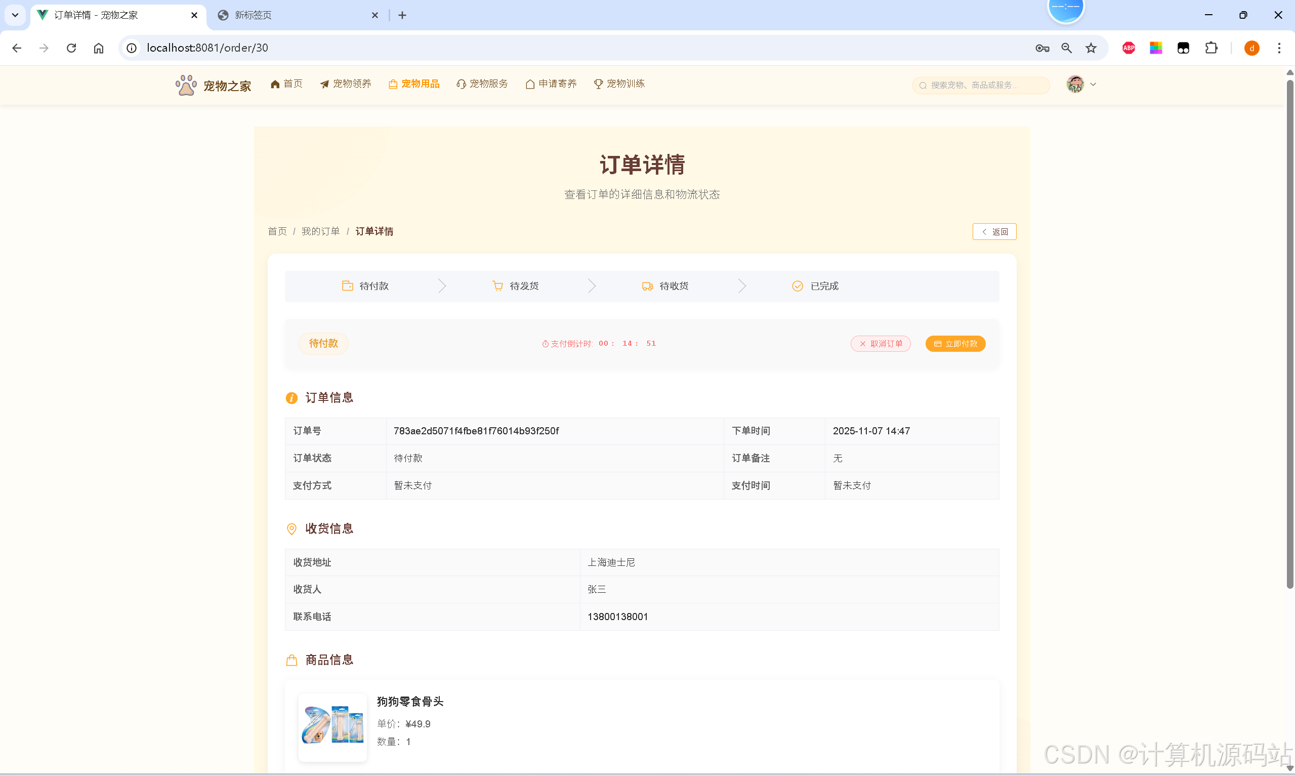Image resolution: width=1295 pixels, height=776 pixels.
Task: Open the 宠物领养 navigation item
Action: tap(346, 84)
